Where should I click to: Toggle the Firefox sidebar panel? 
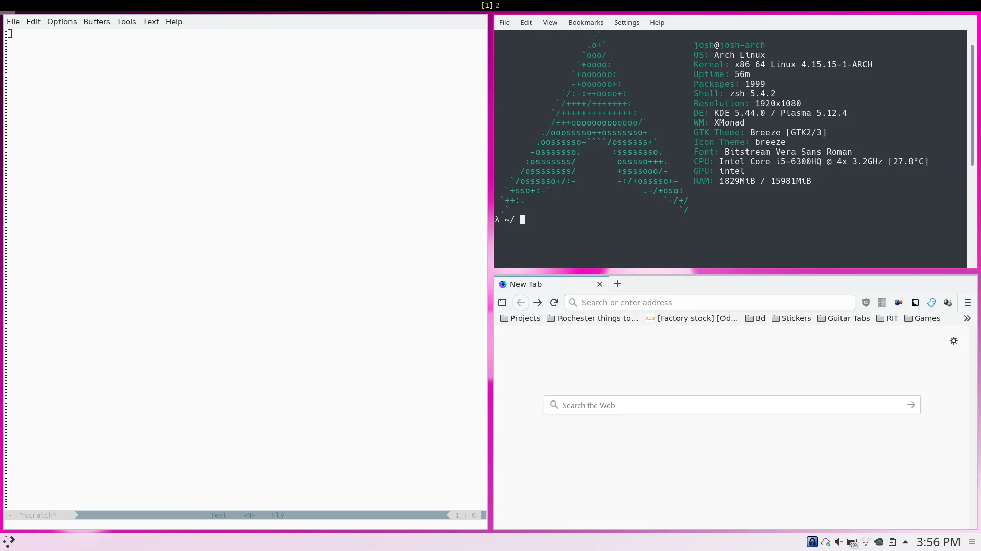(x=502, y=302)
